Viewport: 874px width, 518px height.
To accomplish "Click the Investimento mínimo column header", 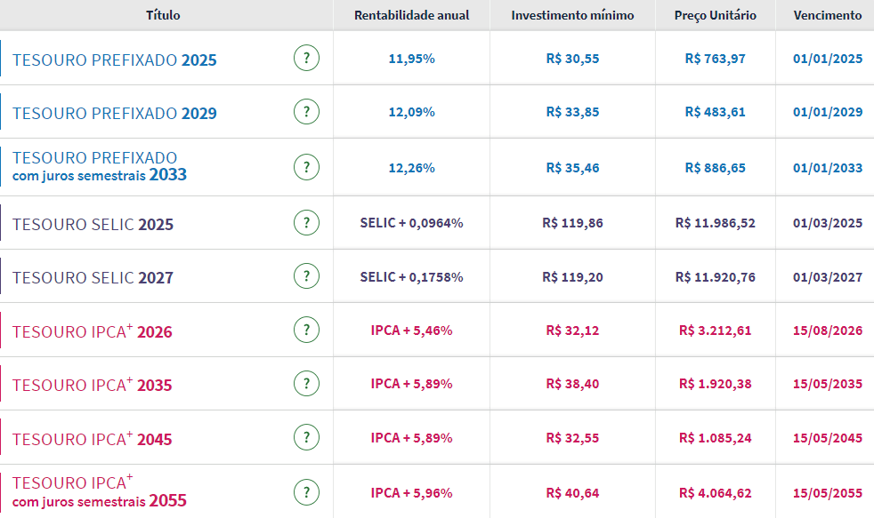I will (x=572, y=15).
